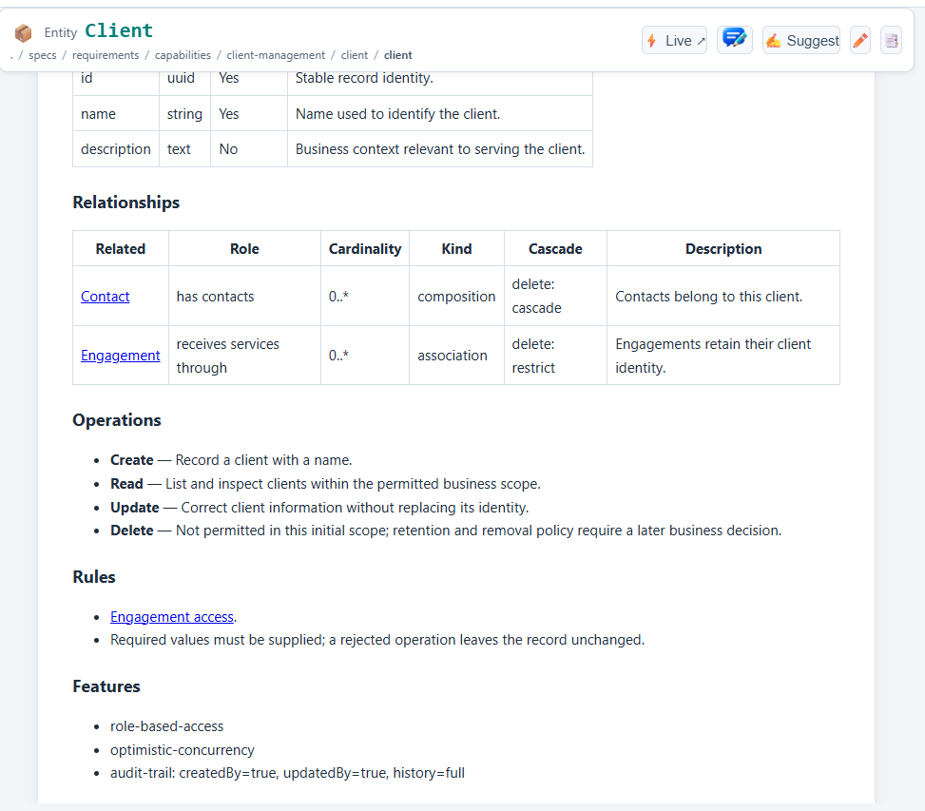925x811 pixels.
Task: Click 'Business context relevant to serving the client.'
Action: (x=440, y=149)
